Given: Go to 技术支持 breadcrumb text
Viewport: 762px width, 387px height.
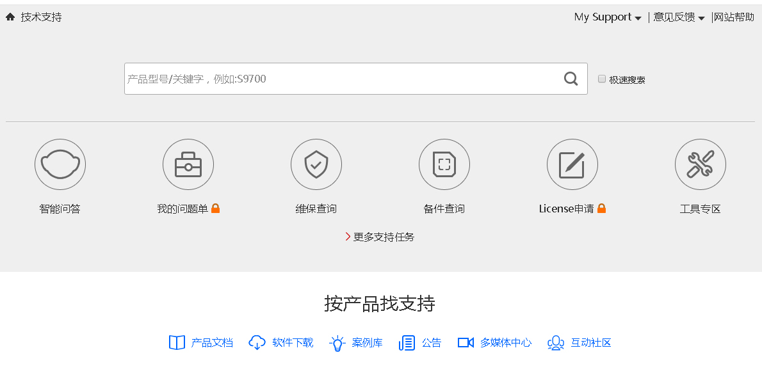Looking at the screenshot, I should (x=42, y=17).
